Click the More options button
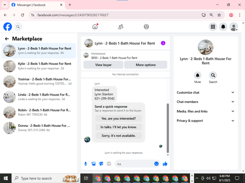The width and height of the screenshot is (245, 183). (146, 65)
